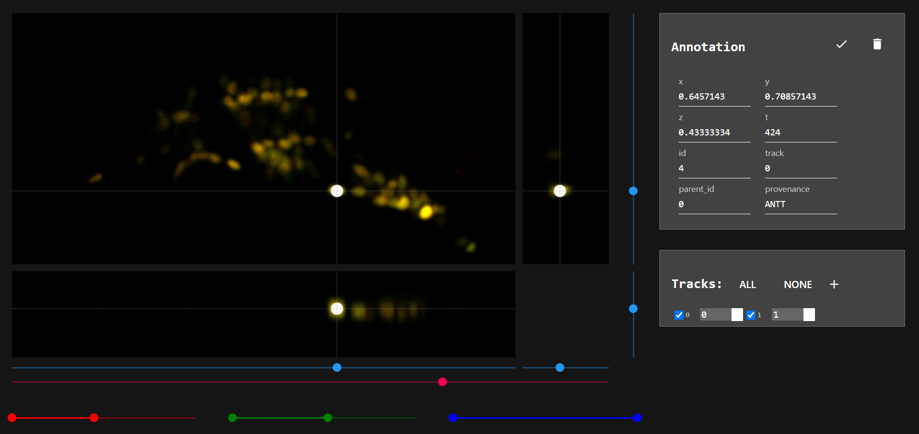The image size is (919, 434).
Task: Open track 1 white color swatch
Action: pos(809,314)
